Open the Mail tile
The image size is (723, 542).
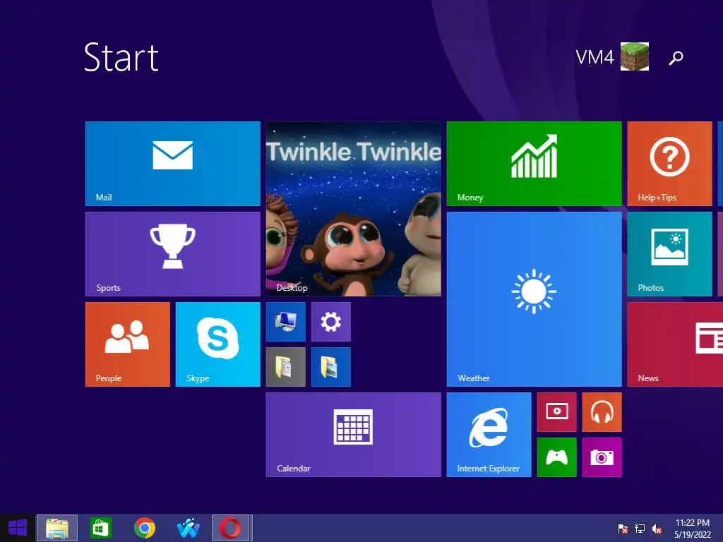[173, 164]
